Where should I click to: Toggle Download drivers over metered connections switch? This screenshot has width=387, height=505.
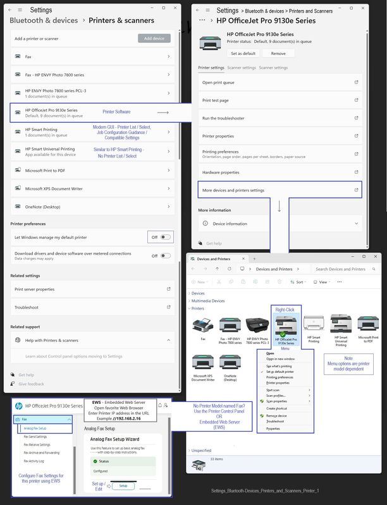165,256
